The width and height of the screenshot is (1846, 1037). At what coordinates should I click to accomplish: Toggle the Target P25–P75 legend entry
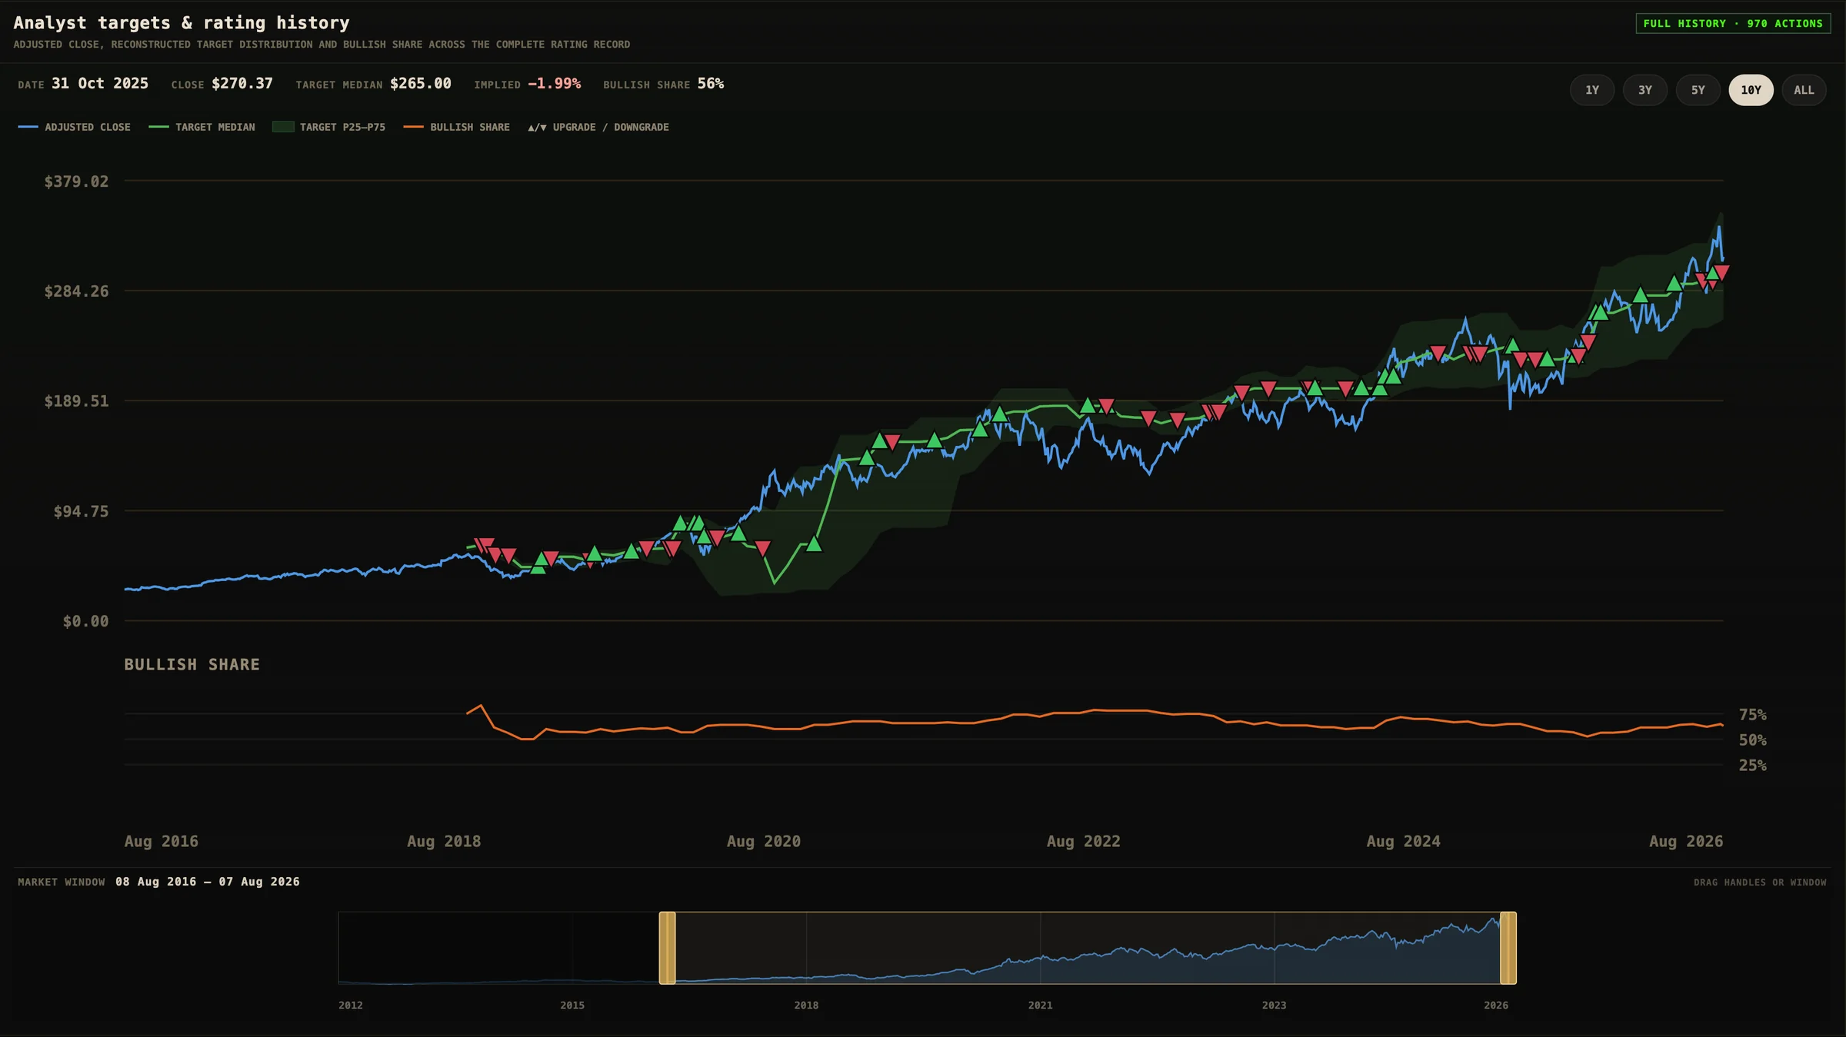pos(328,127)
